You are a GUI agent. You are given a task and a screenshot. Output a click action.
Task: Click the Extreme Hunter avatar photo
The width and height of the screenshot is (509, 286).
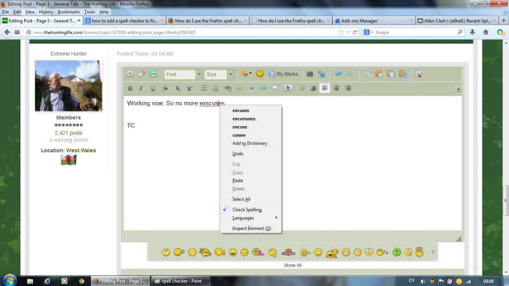[x=69, y=86]
